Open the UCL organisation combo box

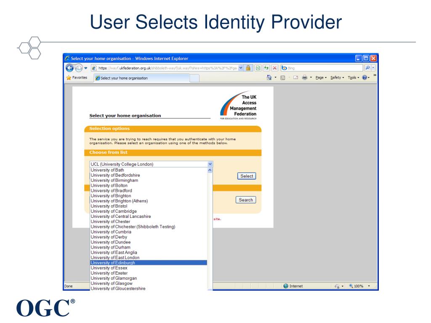[x=151, y=164]
